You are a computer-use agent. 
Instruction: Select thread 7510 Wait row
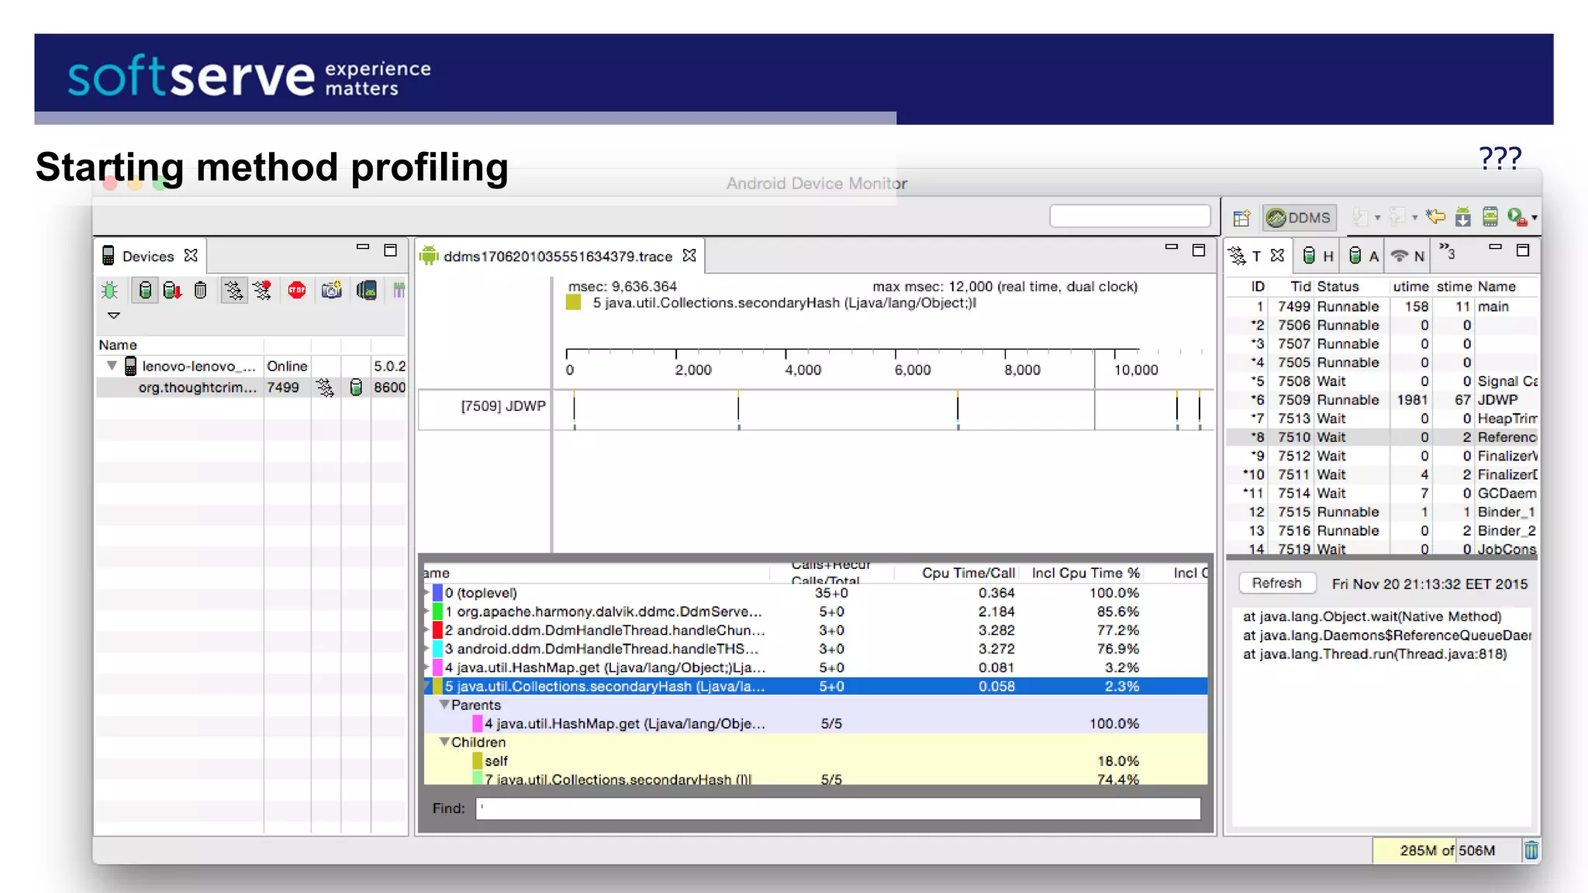(1383, 437)
